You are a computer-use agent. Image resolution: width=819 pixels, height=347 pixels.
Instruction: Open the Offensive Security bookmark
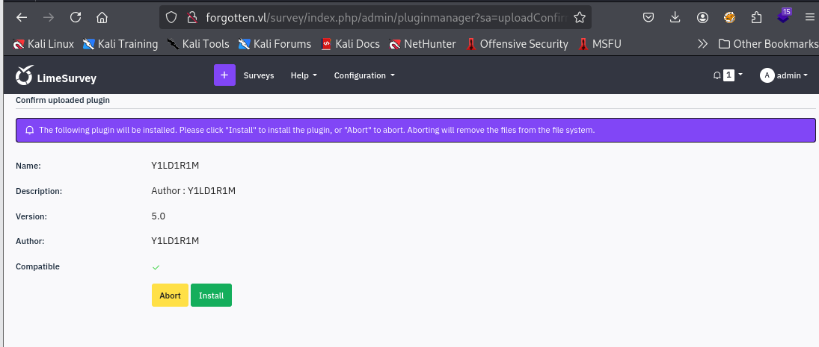pyautogui.click(x=516, y=44)
